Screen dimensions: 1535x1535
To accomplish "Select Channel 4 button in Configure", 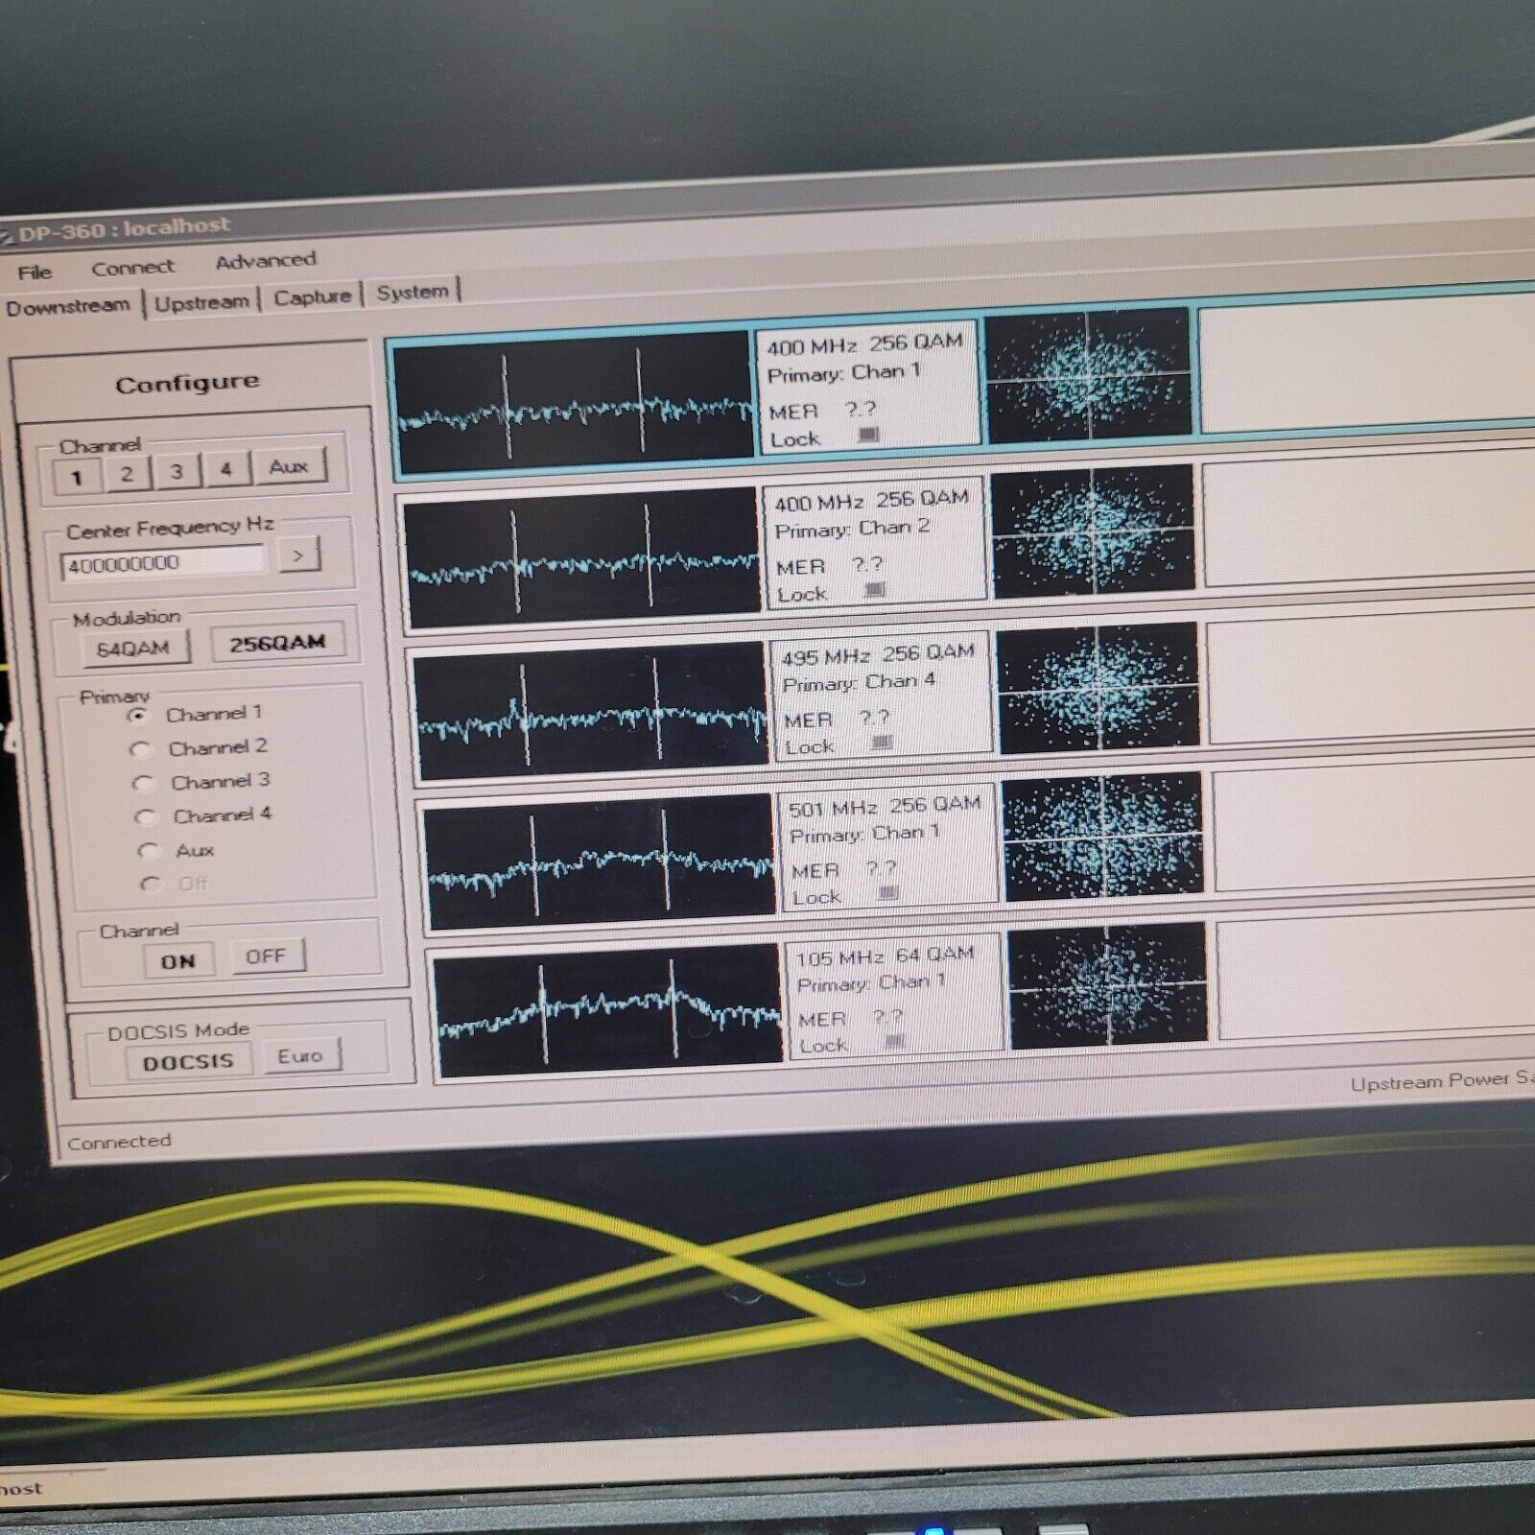I will [x=226, y=469].
